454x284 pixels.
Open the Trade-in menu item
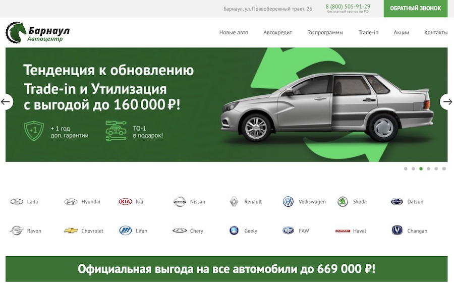click(368, 32)
